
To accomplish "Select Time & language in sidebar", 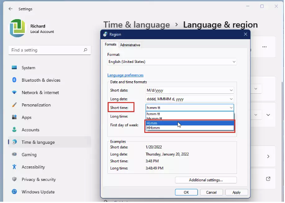I will [x=49, y=142].
